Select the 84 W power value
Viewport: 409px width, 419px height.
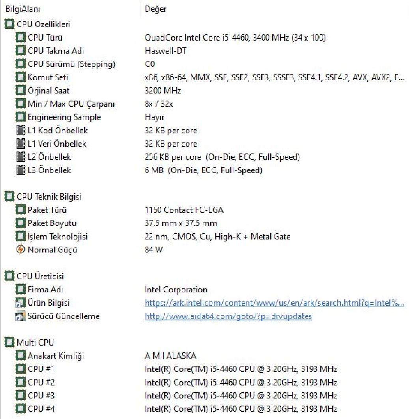[153, 250]
